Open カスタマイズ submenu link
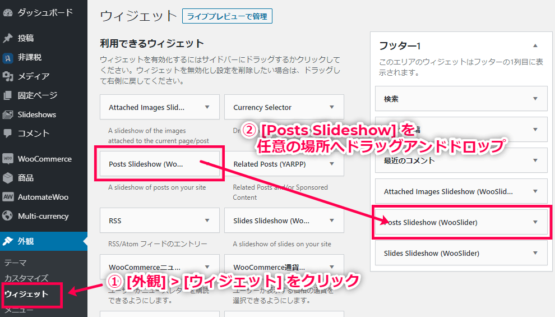 pos(26,278)
